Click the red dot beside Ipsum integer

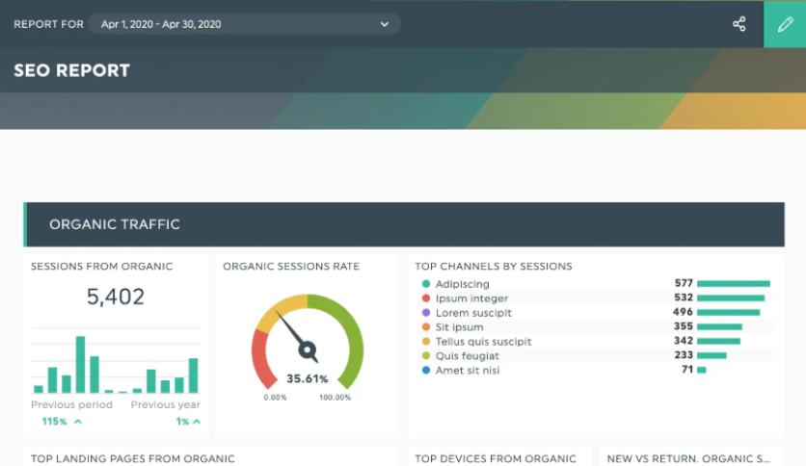tap(425, 298)
